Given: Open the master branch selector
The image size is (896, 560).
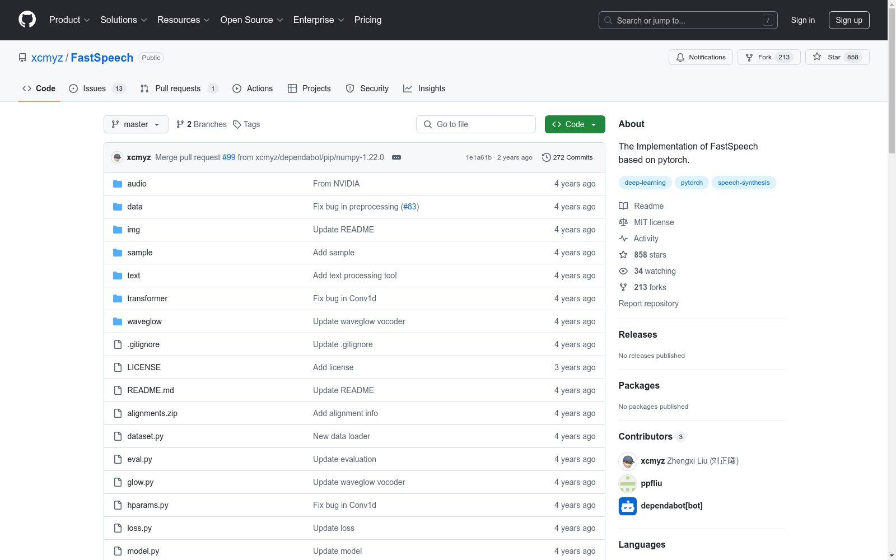Looking at the screenshot, I should (x=136, y=124).
